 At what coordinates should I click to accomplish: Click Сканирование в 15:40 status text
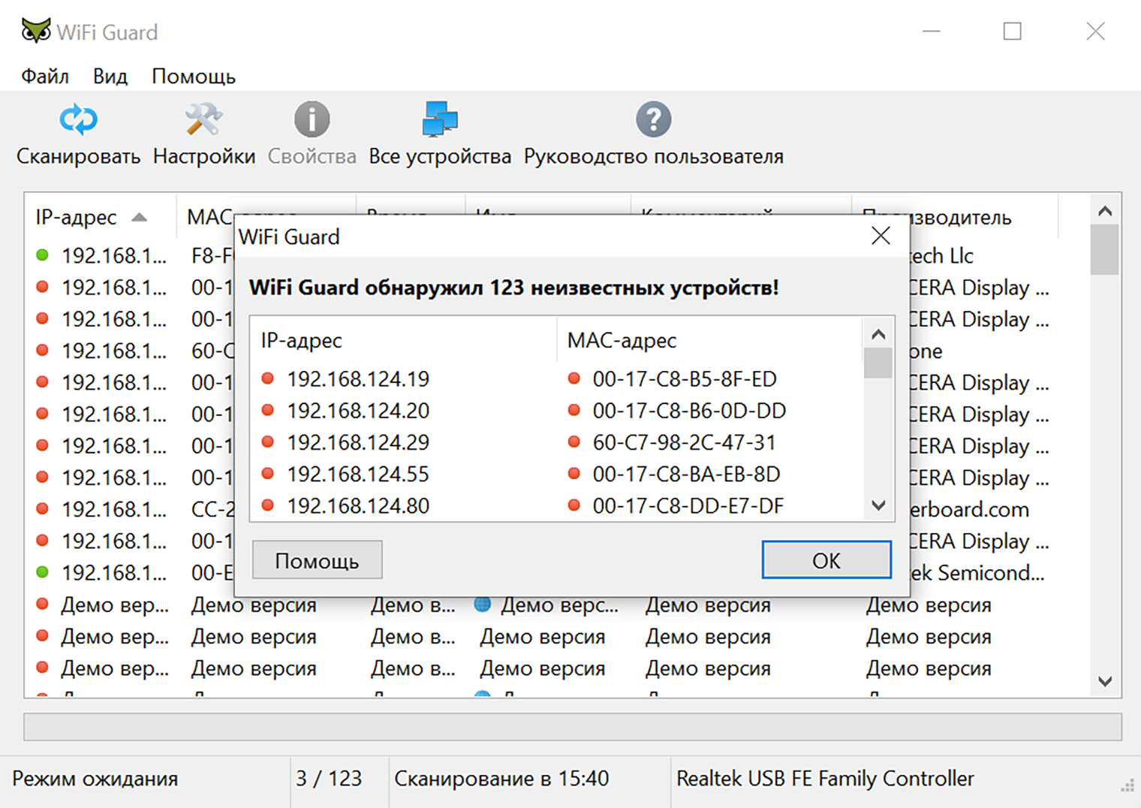[x=501, y=779]
